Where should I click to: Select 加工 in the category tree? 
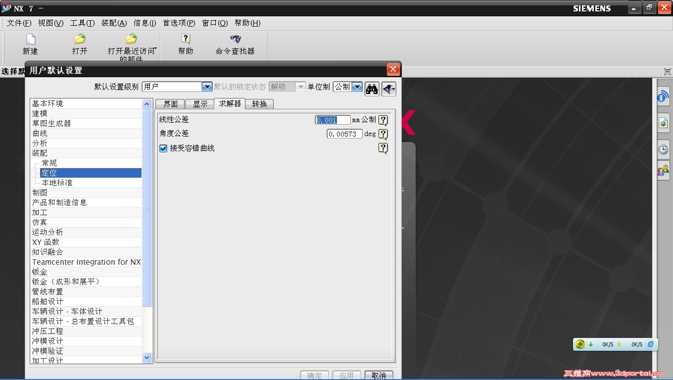(40, 212)
